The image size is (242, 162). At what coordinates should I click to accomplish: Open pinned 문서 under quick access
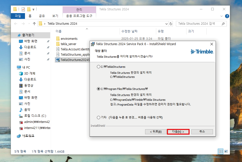pyautogui.click(x=27, y=53)
